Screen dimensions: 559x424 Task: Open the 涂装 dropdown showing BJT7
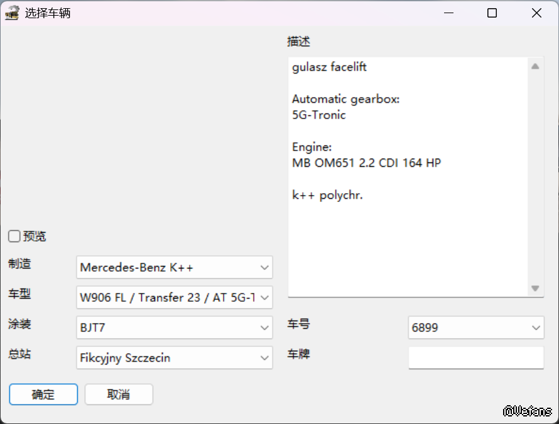(x=174, y=327)
